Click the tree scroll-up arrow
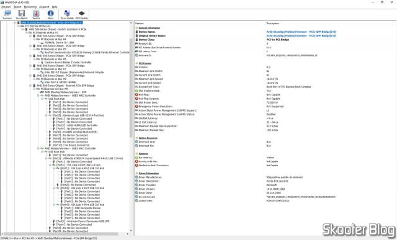The width and height of the screenshot is (397, 240). [131, 23]
